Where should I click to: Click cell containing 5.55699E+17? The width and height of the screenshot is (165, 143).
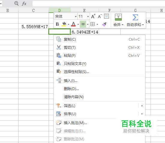point(34,26)
